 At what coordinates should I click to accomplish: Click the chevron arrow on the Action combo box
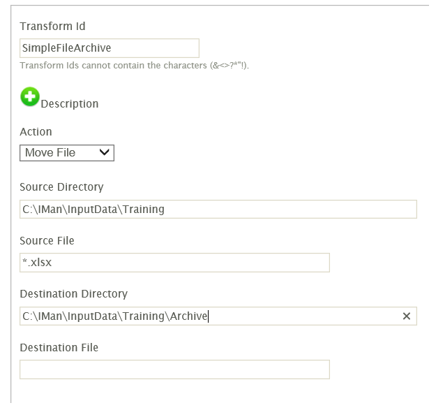tap(105, 152)
